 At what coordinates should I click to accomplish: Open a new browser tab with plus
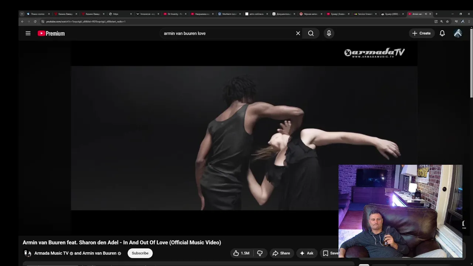[436, 14]
